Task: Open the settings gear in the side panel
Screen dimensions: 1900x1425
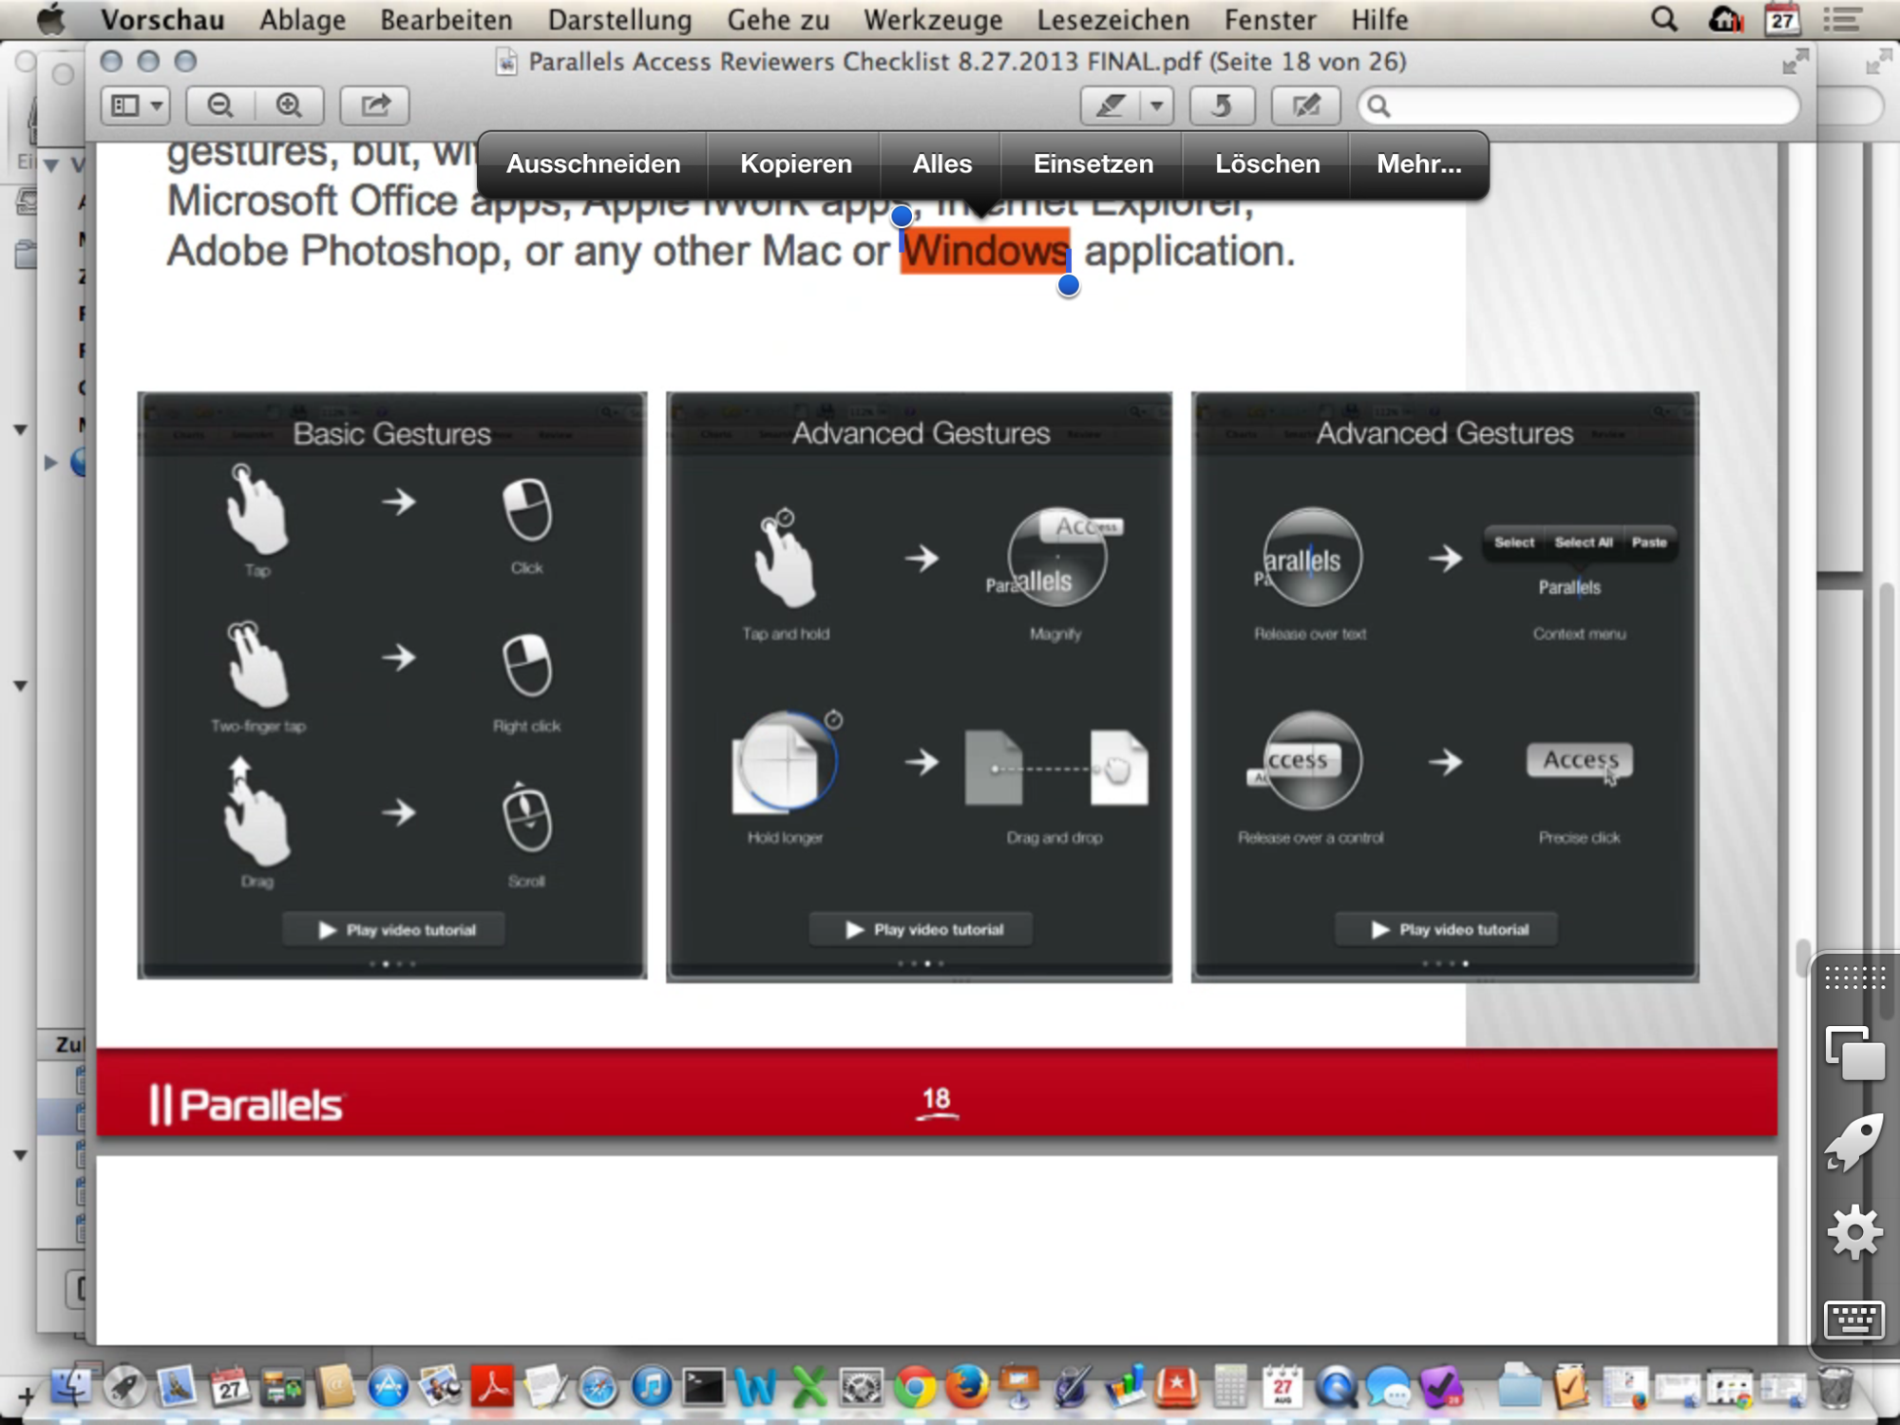Action: point(1853,1233)
